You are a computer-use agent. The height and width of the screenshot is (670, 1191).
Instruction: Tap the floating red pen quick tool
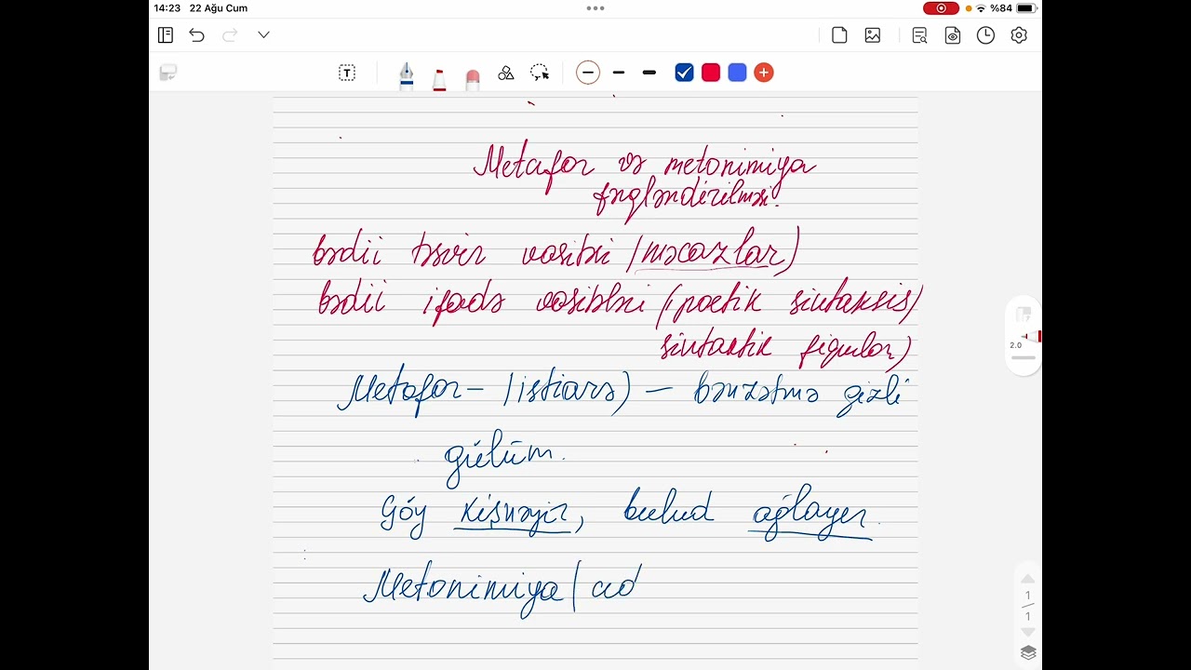coord(1032,336)
